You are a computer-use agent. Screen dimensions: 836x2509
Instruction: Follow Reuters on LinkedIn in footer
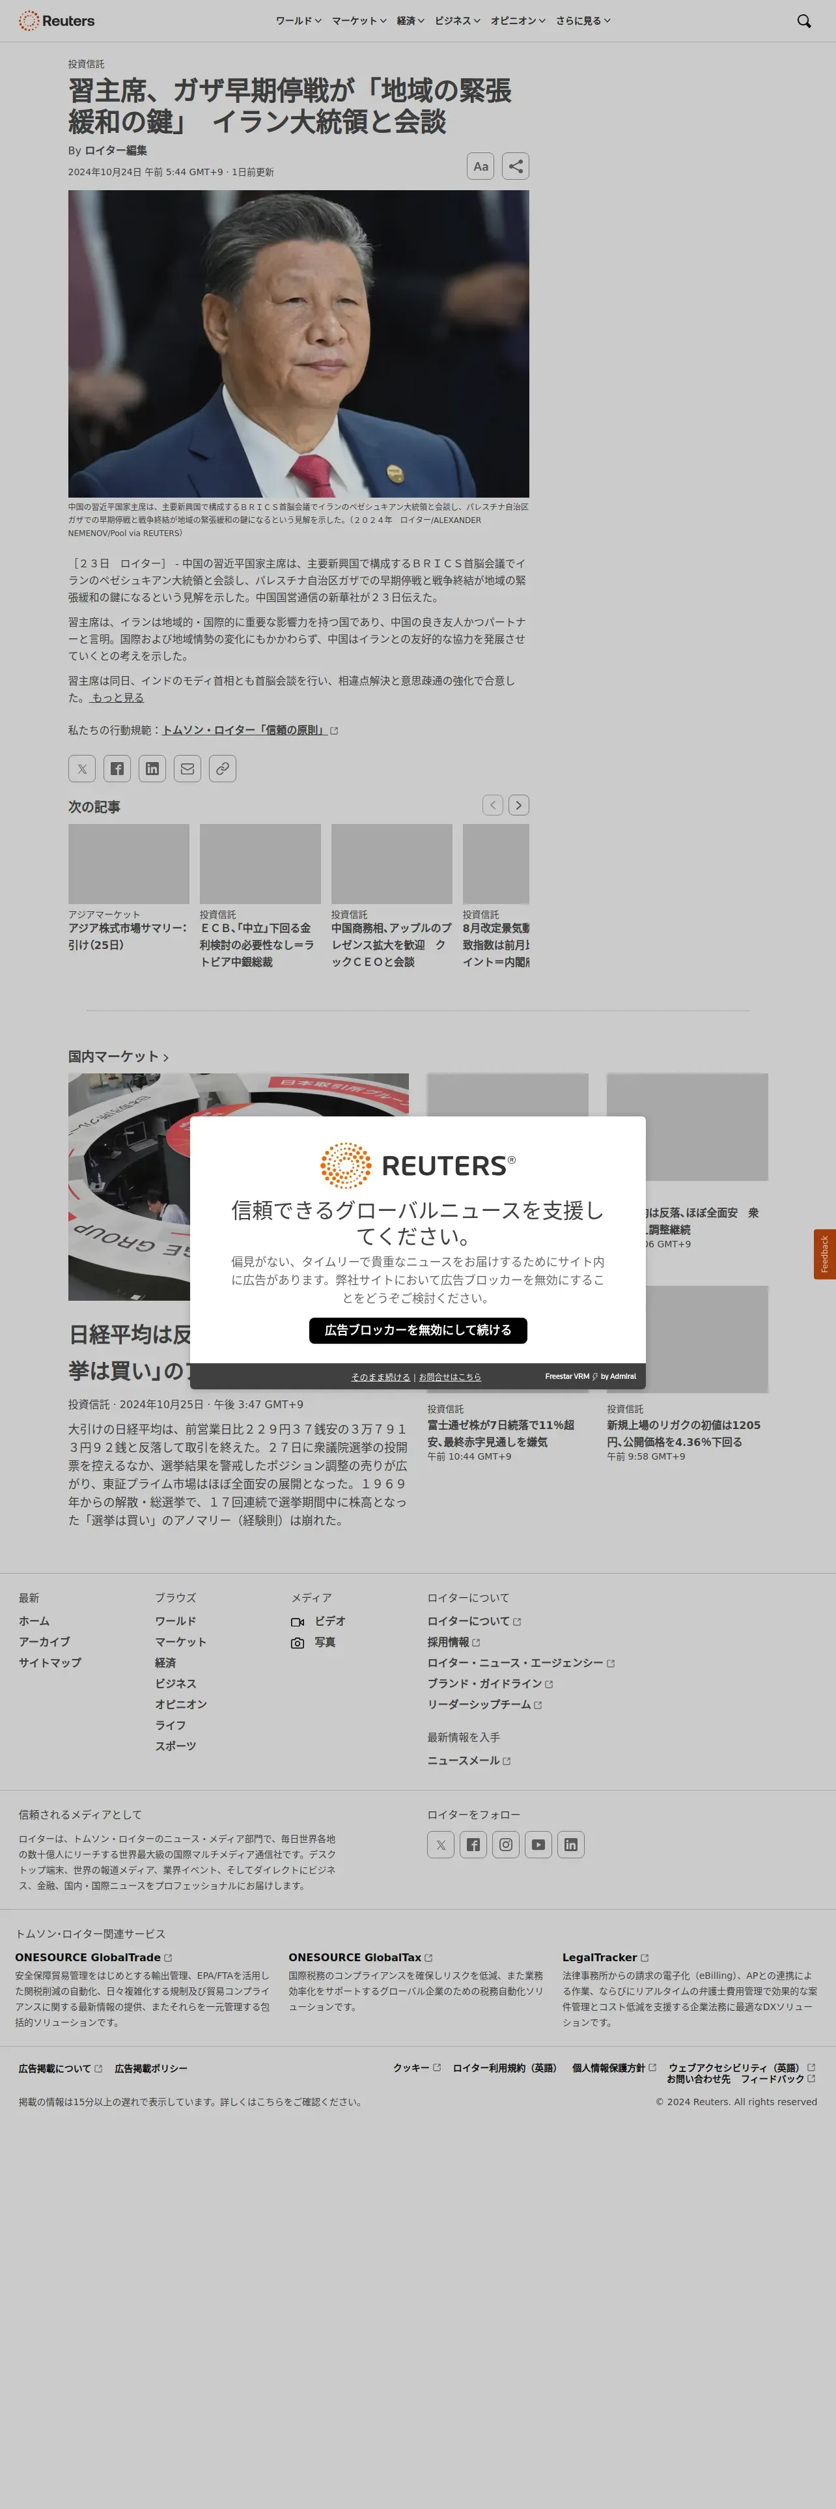pyautogui.click(x=571, y=1844)
